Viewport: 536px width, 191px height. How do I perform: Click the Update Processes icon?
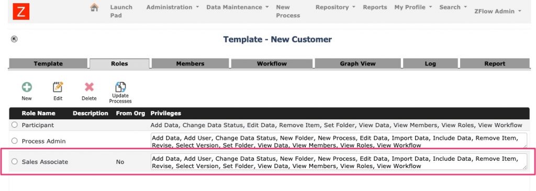[x=120, y=87]
